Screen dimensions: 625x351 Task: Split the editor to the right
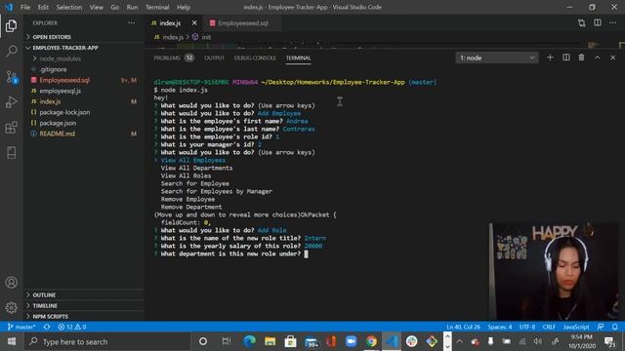click(x=598, y=23)
